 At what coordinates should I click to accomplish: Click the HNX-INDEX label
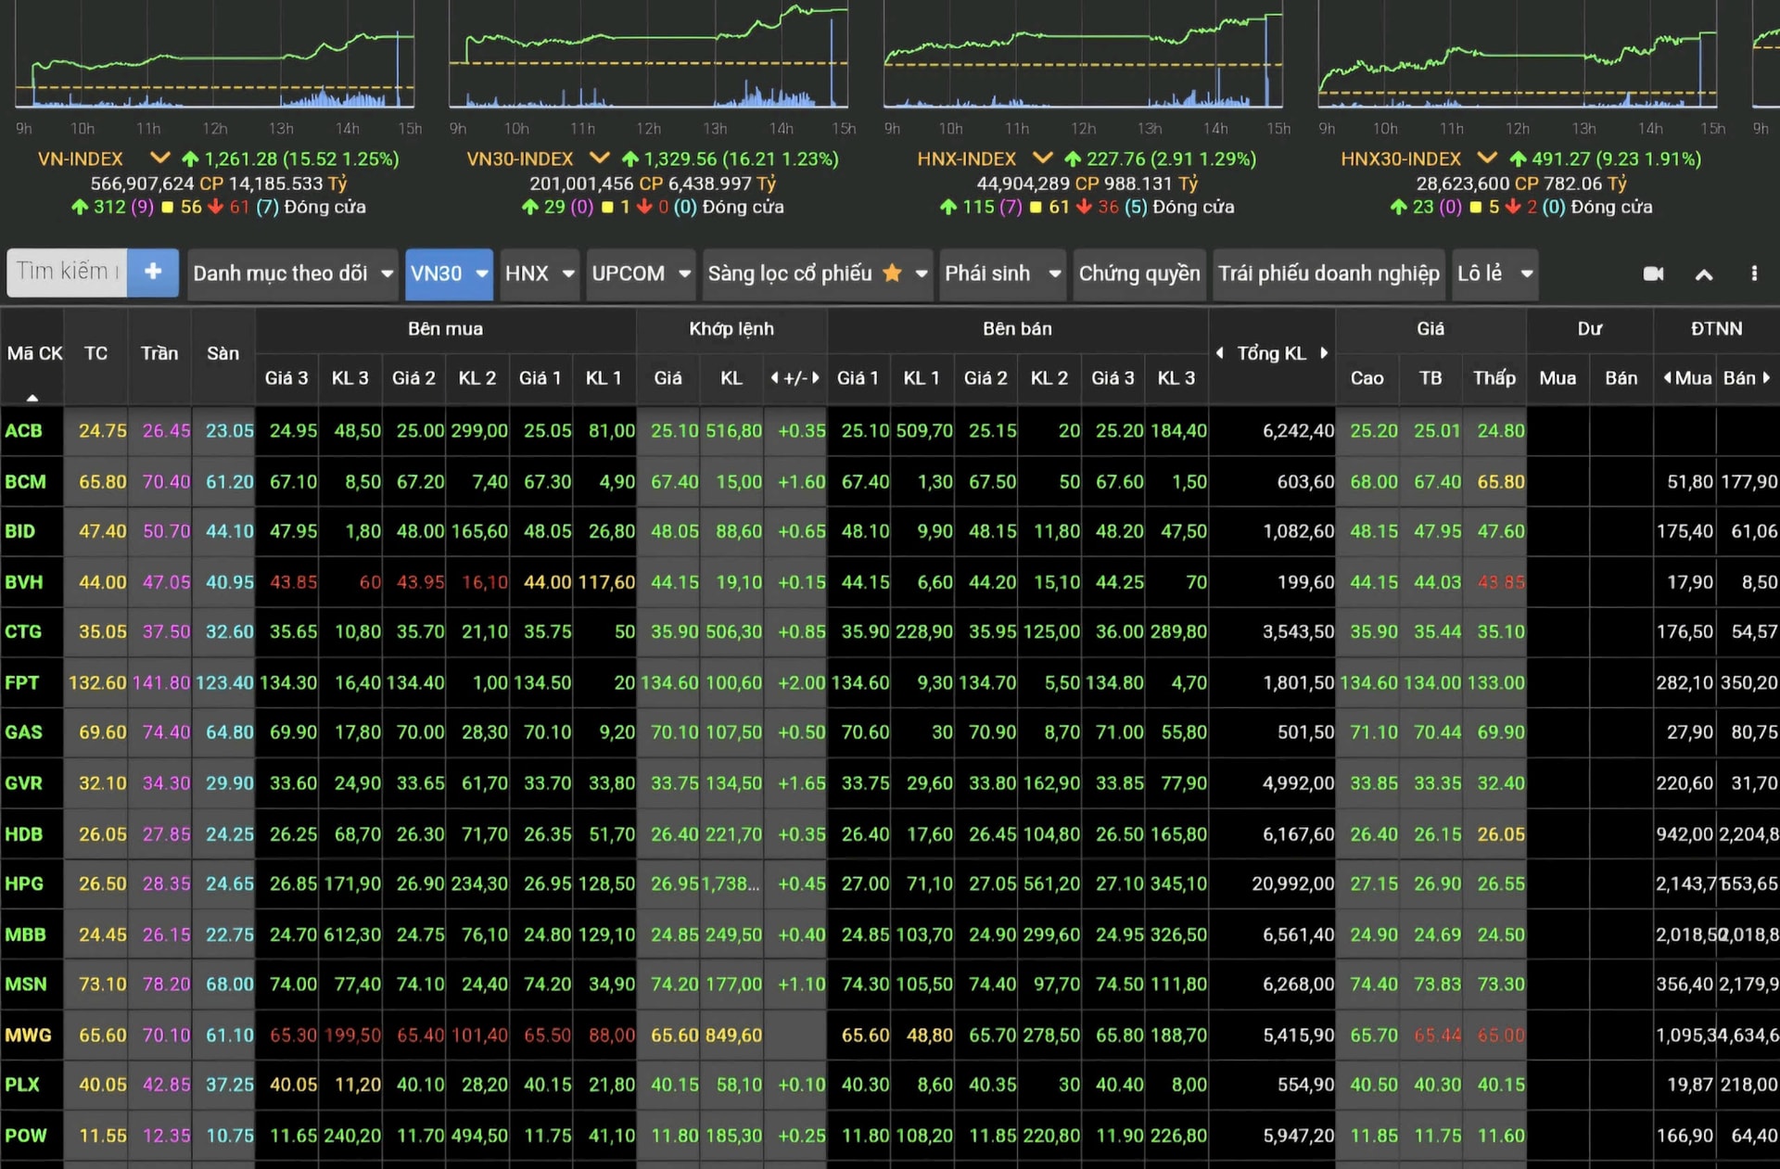coord(967,159)
